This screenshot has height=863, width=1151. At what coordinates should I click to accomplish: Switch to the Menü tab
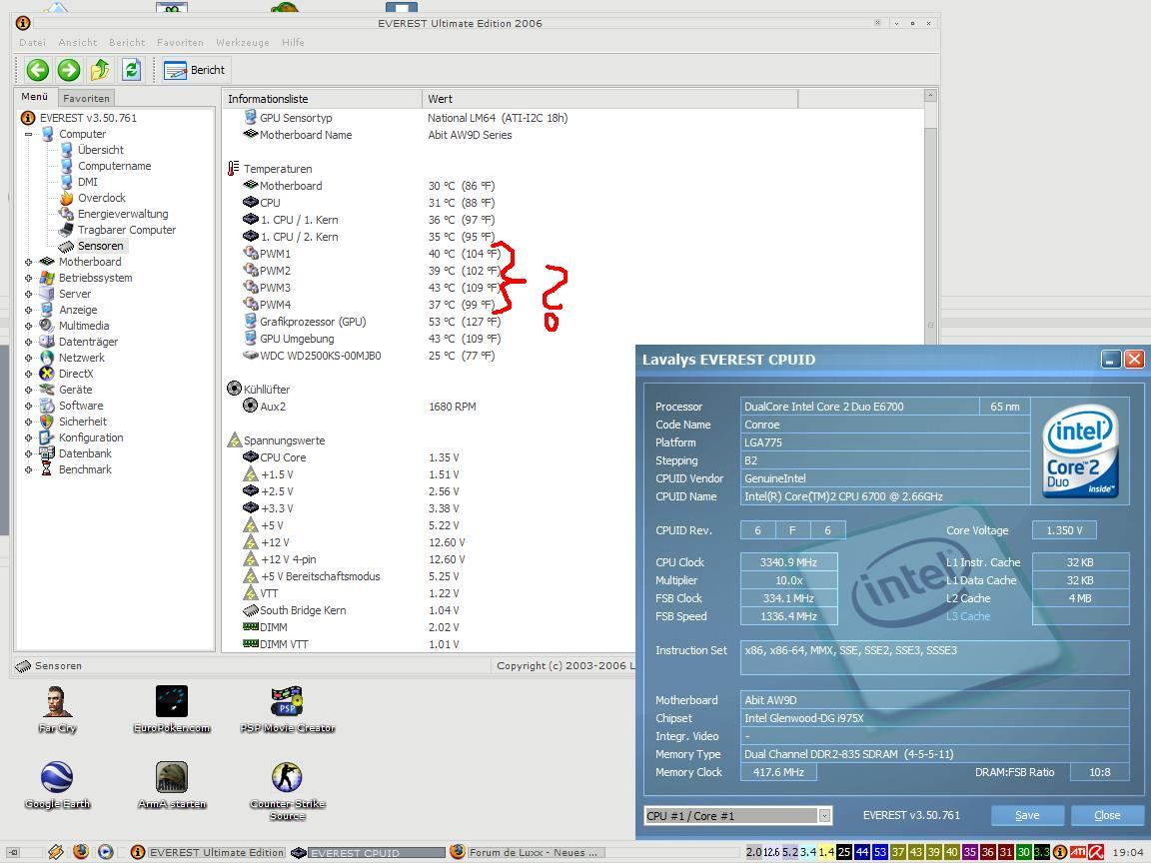(x=35, y=97)
